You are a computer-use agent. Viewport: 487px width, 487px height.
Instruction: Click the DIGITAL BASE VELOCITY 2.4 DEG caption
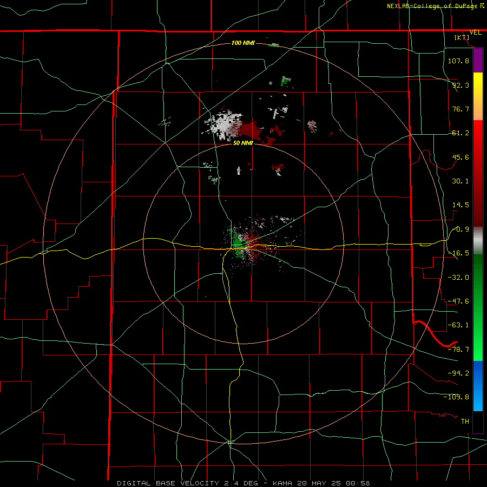189,483
